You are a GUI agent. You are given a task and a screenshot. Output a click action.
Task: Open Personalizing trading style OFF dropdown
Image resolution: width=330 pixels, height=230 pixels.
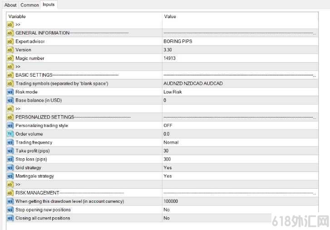(240, 126)
